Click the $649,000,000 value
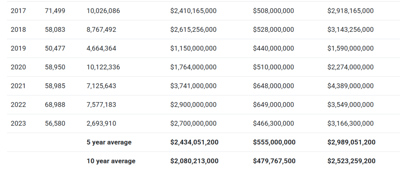Screen dimensions: 400x175 coord(273,105)
